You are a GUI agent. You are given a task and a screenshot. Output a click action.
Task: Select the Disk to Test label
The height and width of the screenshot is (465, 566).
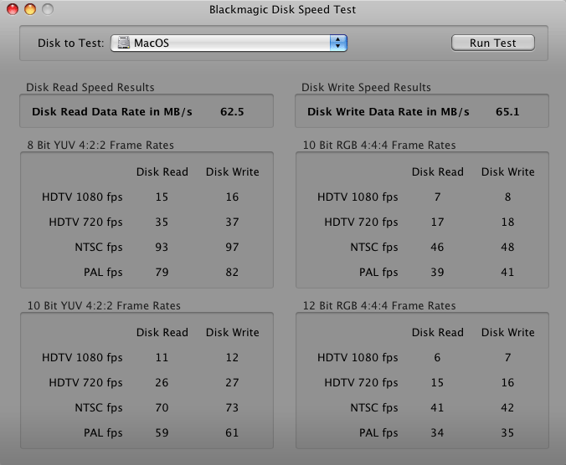71,43
